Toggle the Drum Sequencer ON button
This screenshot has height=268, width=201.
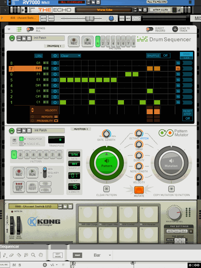coord(12,38)
